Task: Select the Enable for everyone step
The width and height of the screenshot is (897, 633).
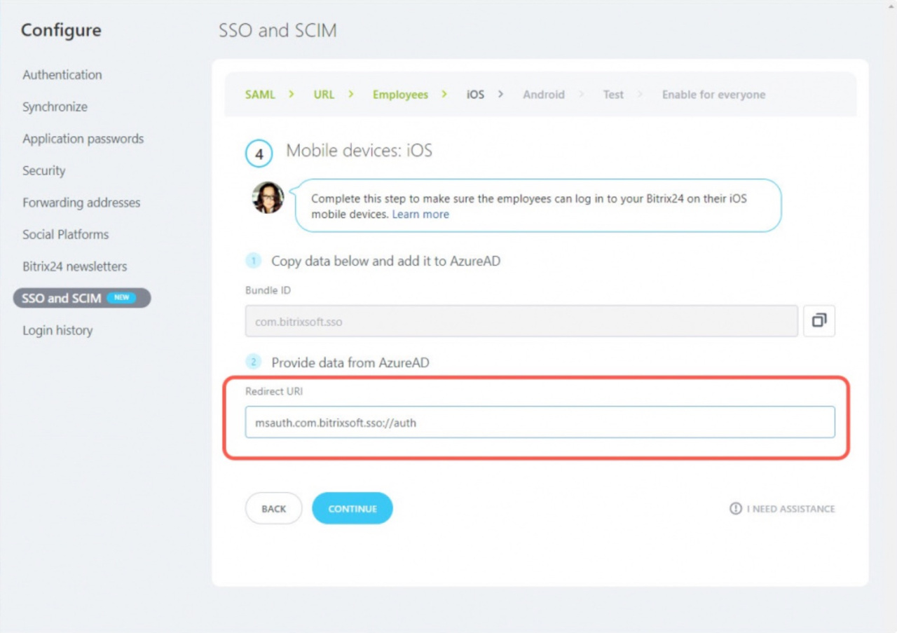Action: 713,95
